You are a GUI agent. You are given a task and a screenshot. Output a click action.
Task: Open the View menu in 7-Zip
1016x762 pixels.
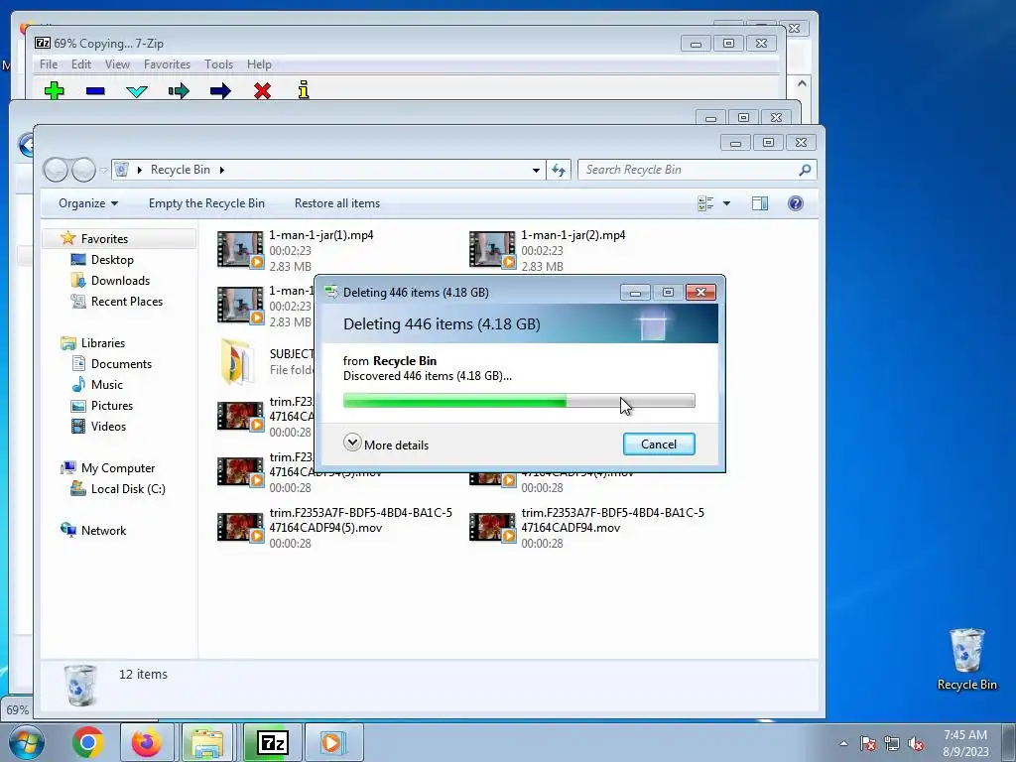pos(117,64)
